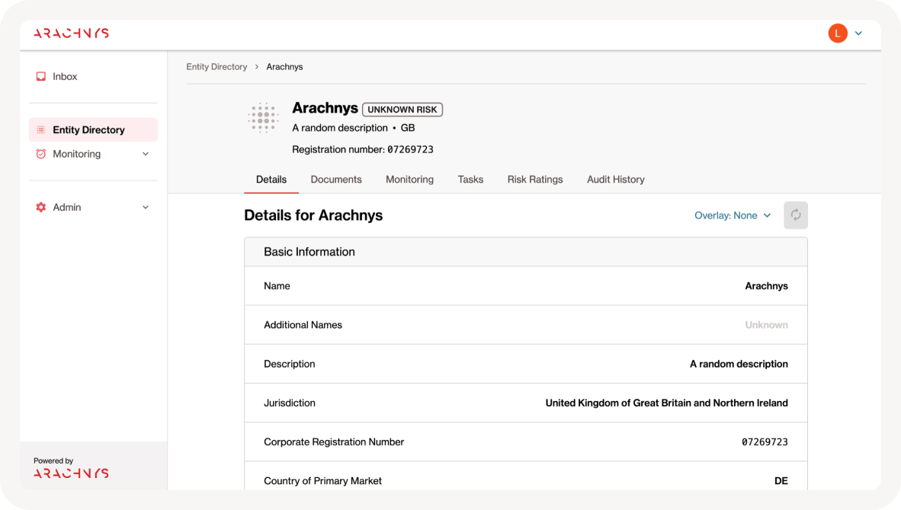Select the Tasks tab
Image resolution: width=901 pixels, height=510 pixels.
coord(470,180)
